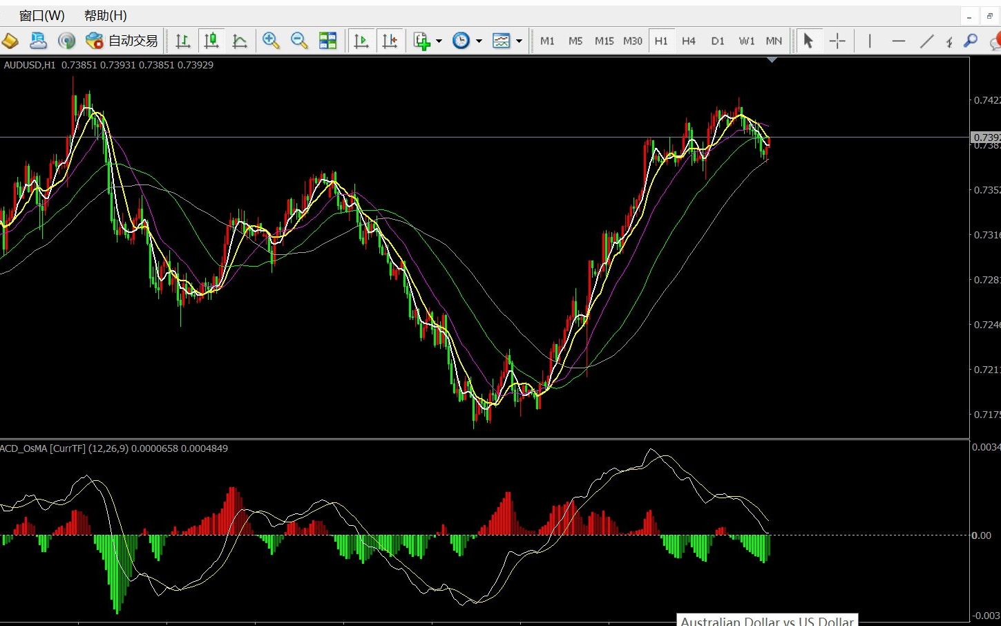Click the clock periods icon

click(461, 41)
